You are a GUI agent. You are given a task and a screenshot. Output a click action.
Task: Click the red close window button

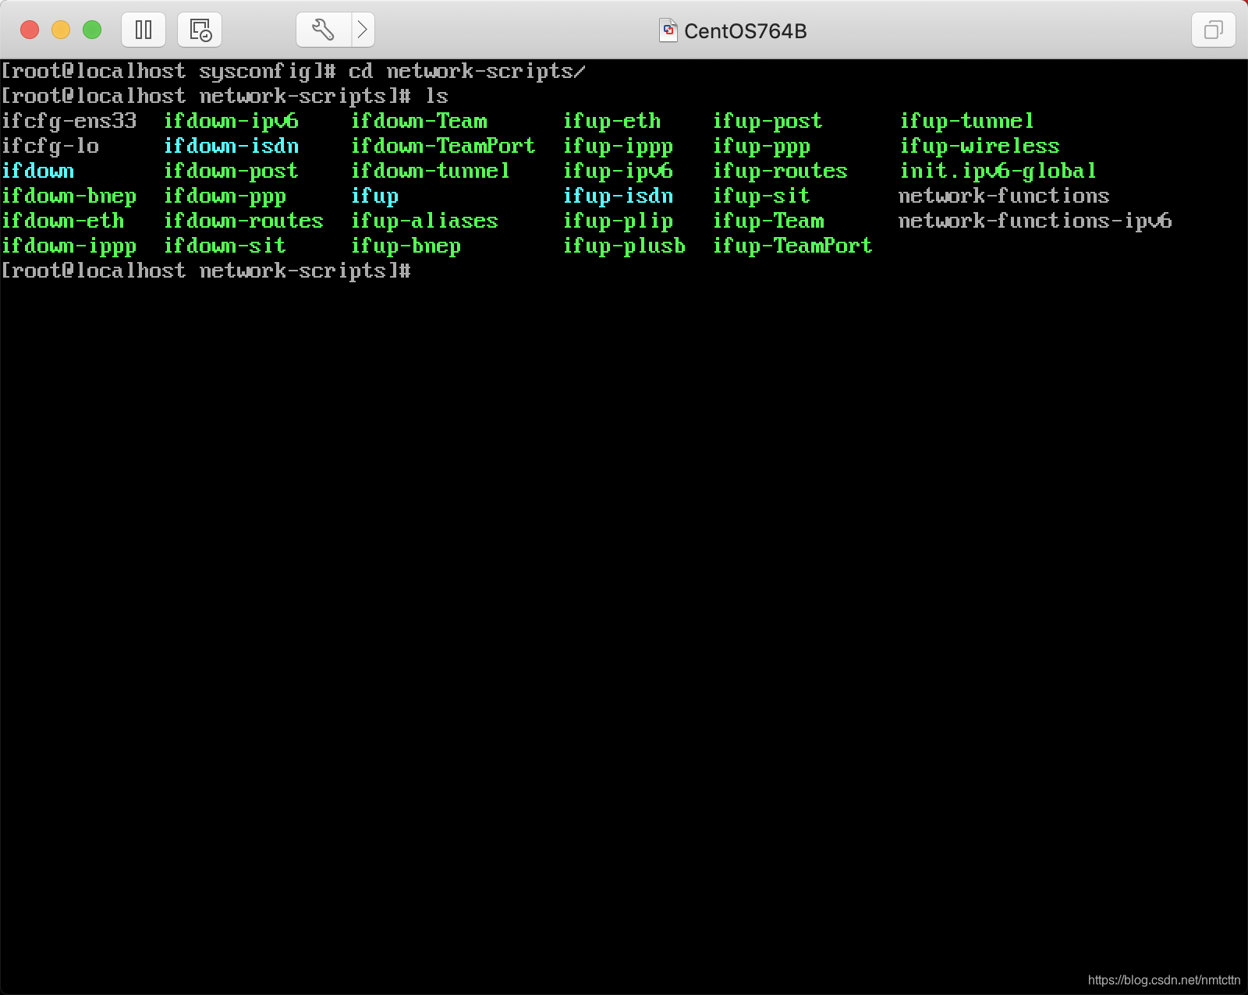[x=30, y=30]
